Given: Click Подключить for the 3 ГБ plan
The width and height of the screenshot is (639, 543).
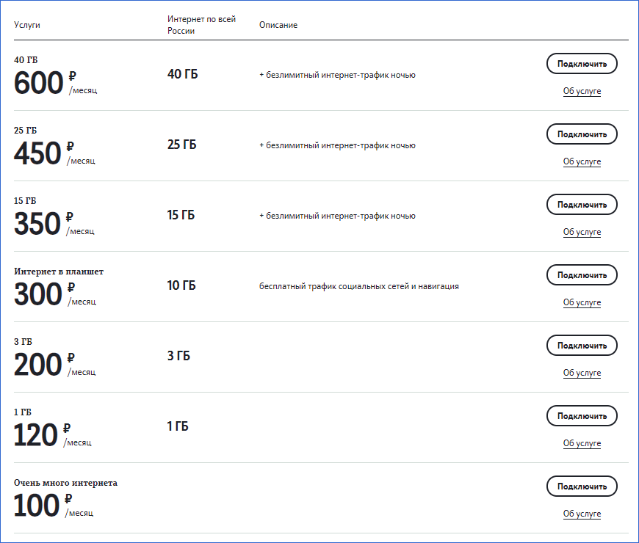Looking at the screenshot, I should pyautogui.click(x=582, y=345).
